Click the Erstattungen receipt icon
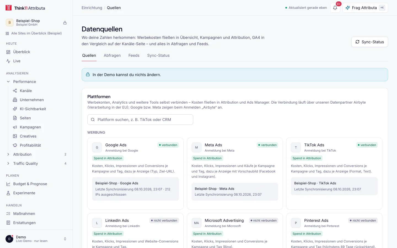Image resolution: width=397 pixels, height=248 pixels. (8, 223)
